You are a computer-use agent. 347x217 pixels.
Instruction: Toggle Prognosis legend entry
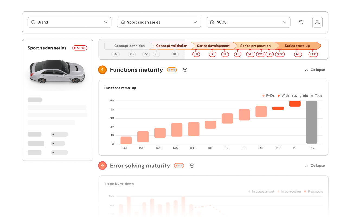pyautogui.click(x=313, y=192)
